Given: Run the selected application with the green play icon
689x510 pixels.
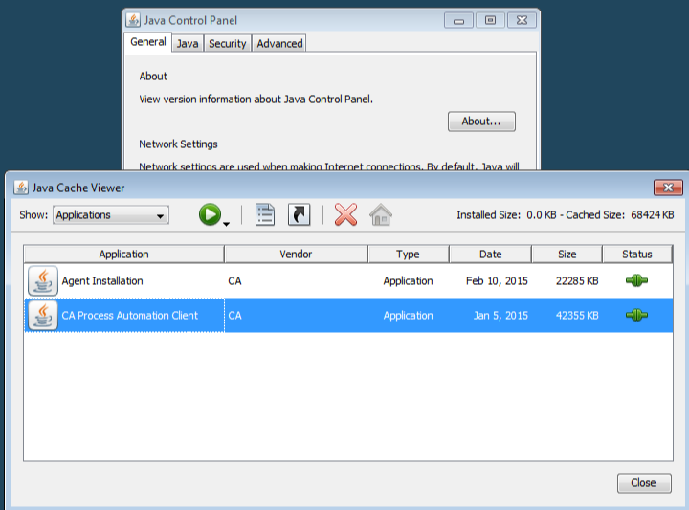Looking at the screenshot, I should pos(210,214).
